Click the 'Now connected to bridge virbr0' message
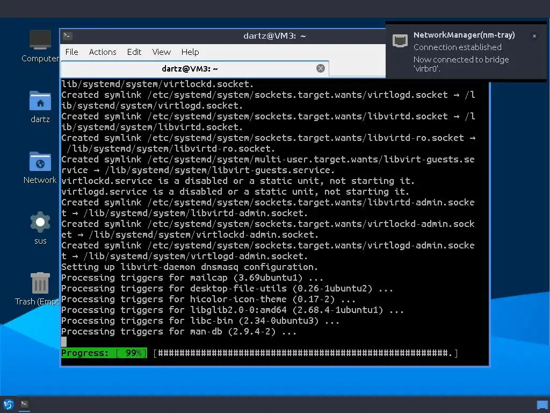 pos(461,64)
